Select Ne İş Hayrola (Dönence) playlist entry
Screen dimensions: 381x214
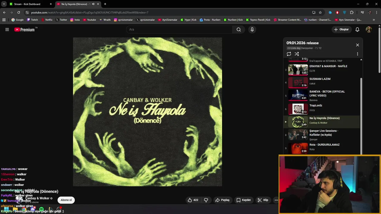tap(321, 122)
